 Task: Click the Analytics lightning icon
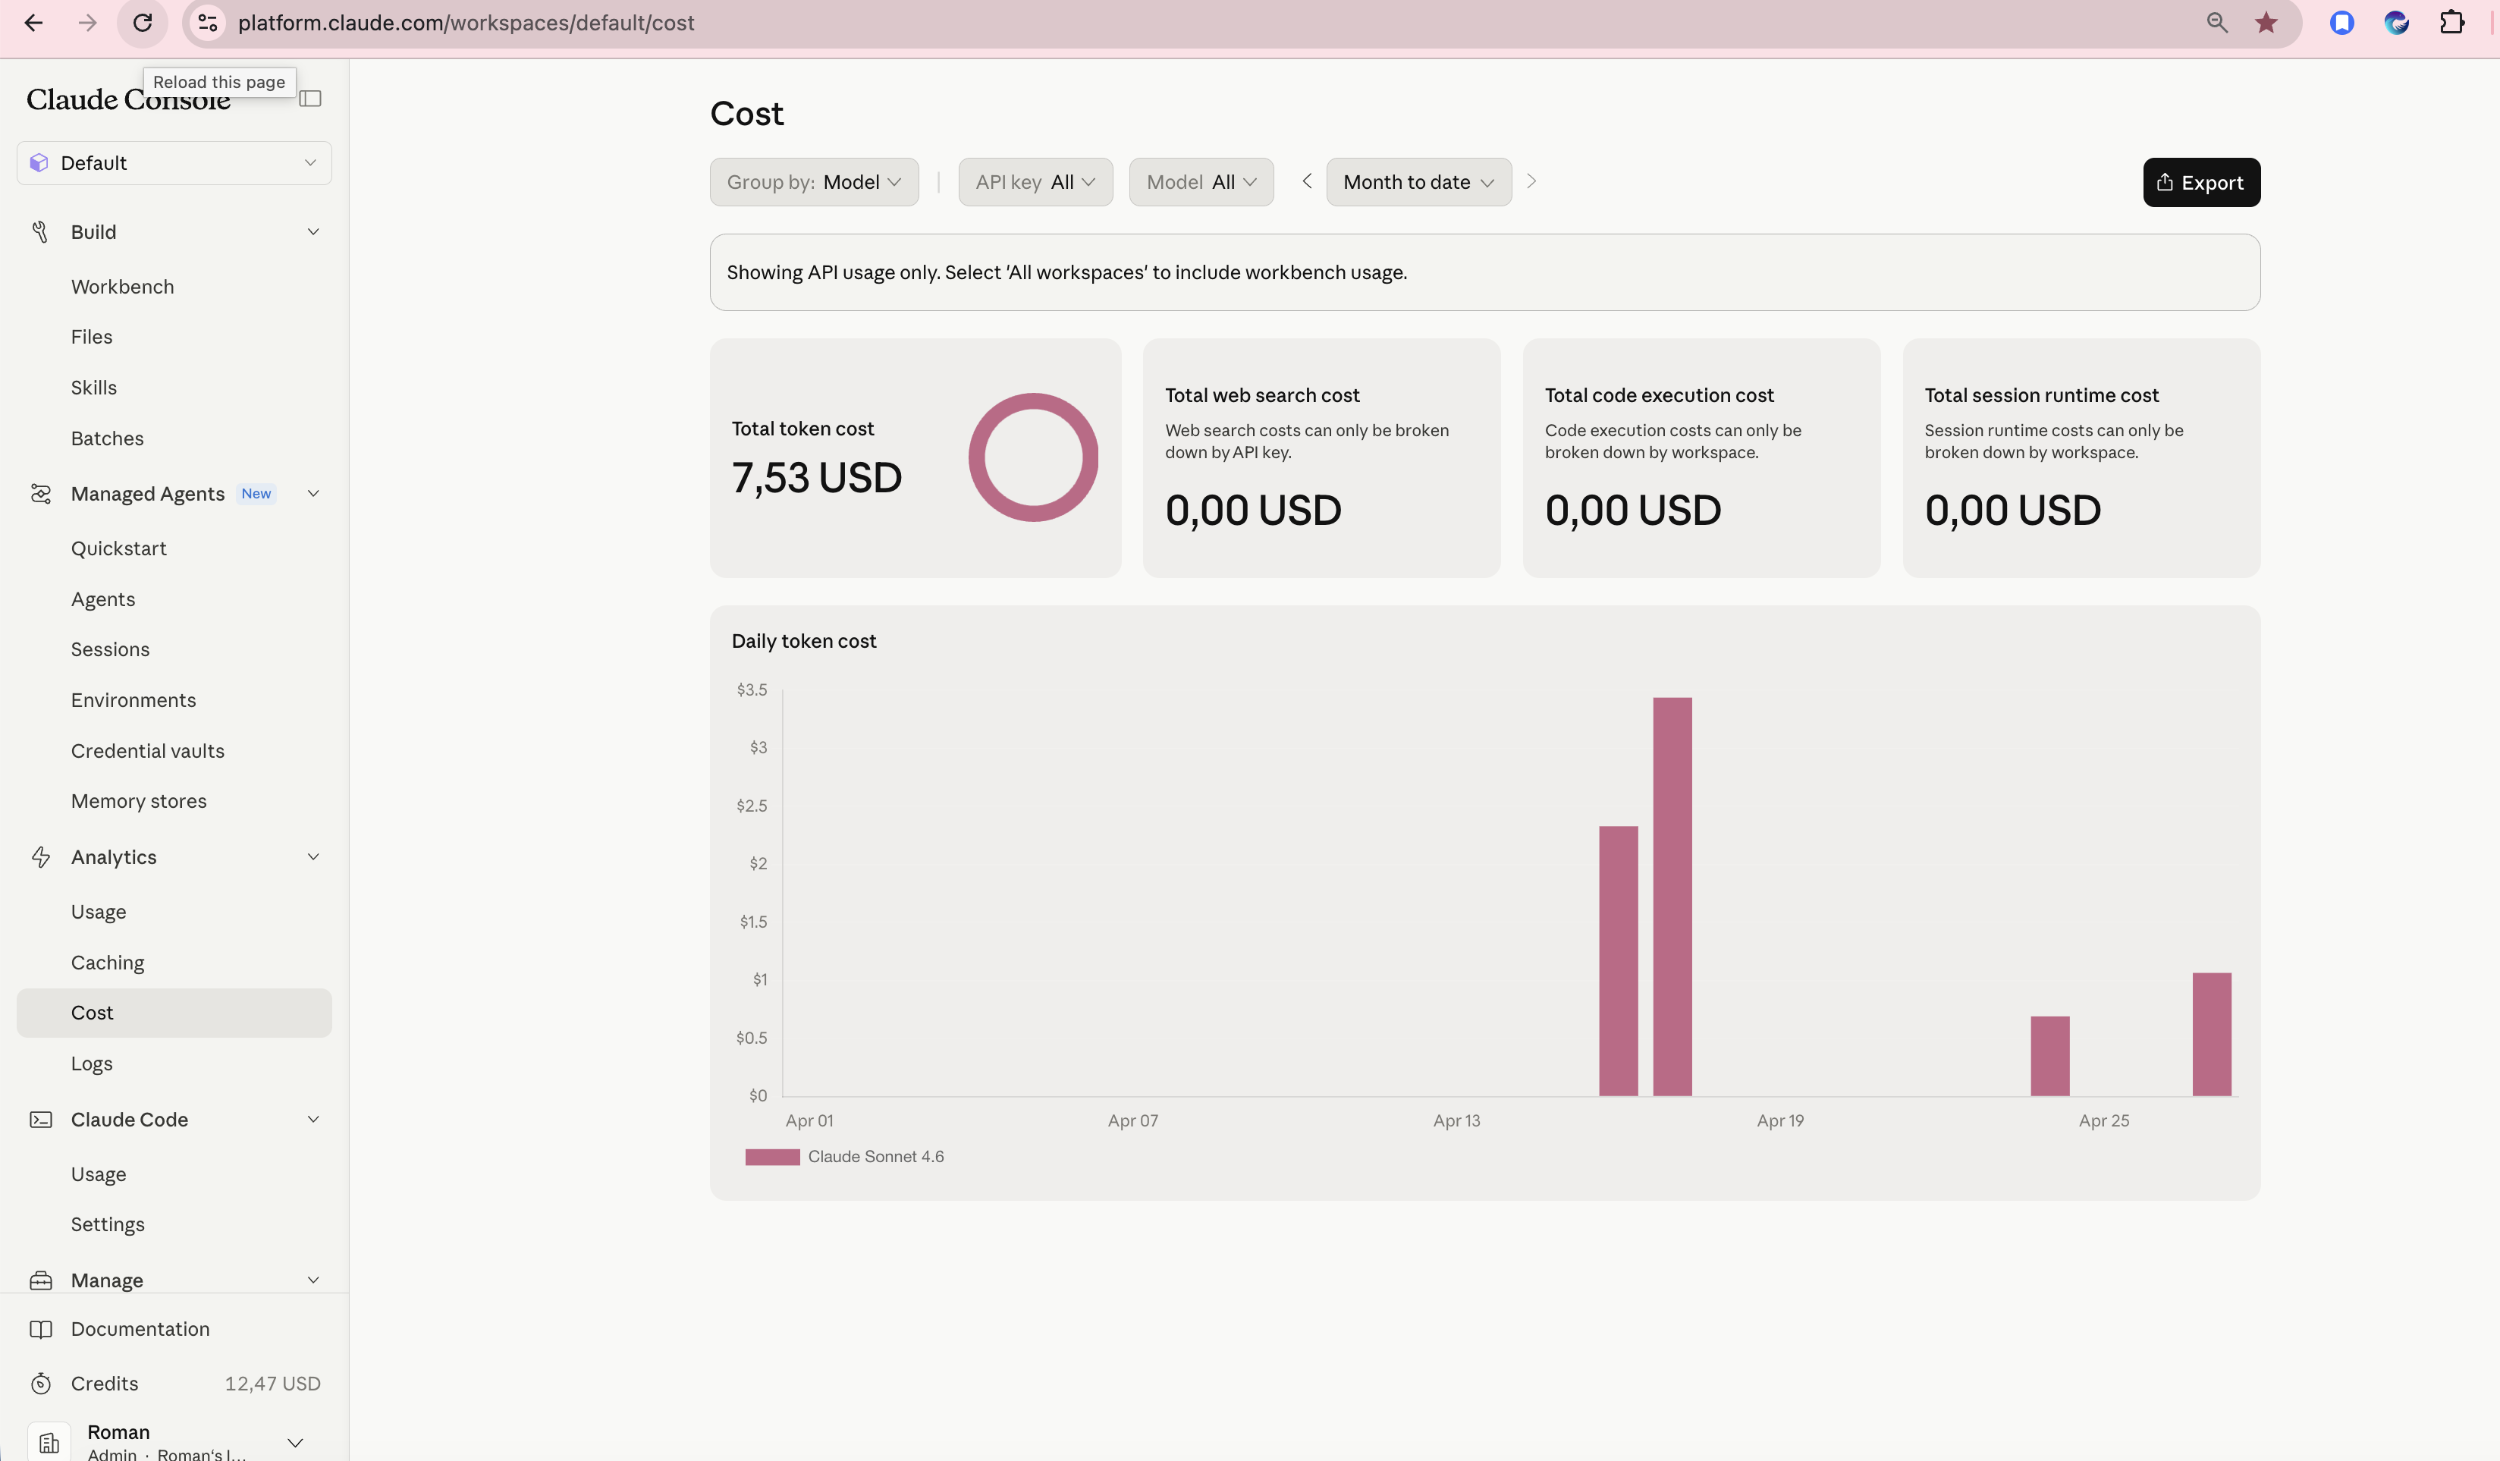[41, 857]
